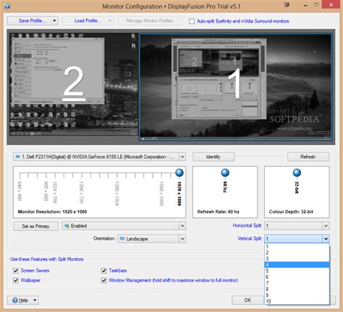Click the 1280 x 1024 resolution label
343x312 pixels.
click(117, 194)
